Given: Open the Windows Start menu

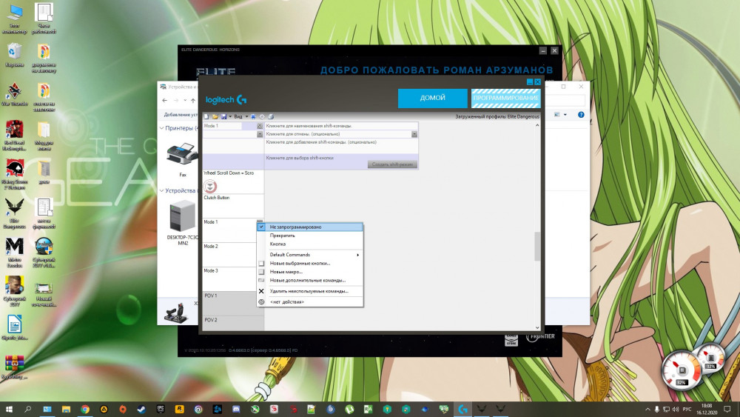Looking at the screenshot, I should tap(9, 409).
